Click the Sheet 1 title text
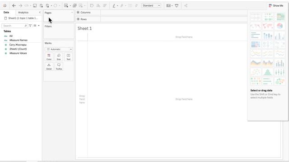The width and height of the screenshot is (289, 162). point(84,28)
